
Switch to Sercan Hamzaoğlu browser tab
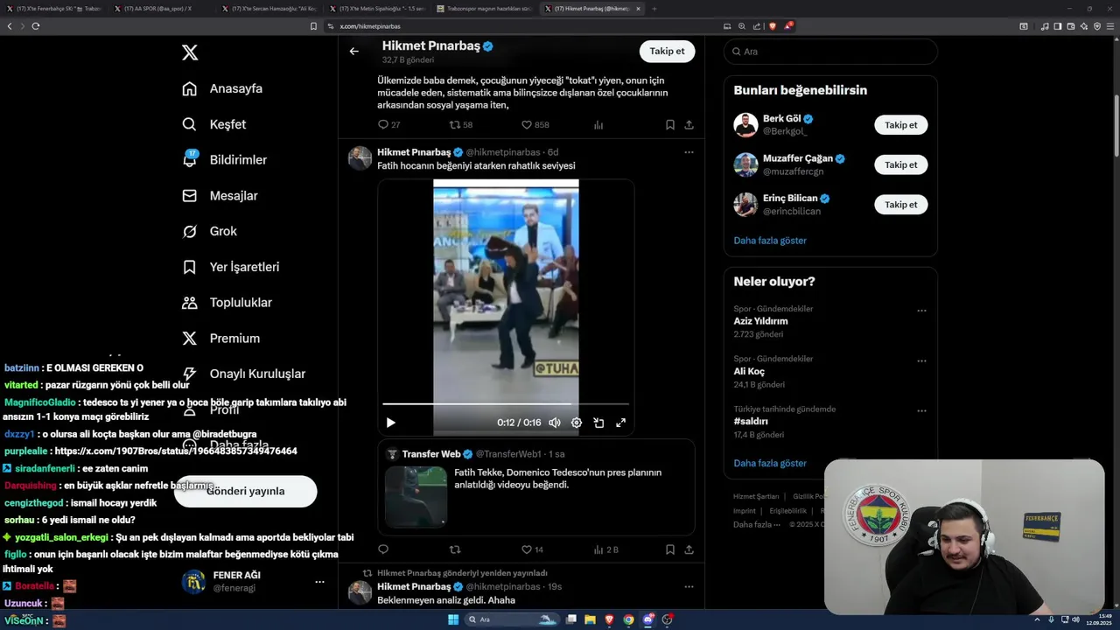[269, 8]
